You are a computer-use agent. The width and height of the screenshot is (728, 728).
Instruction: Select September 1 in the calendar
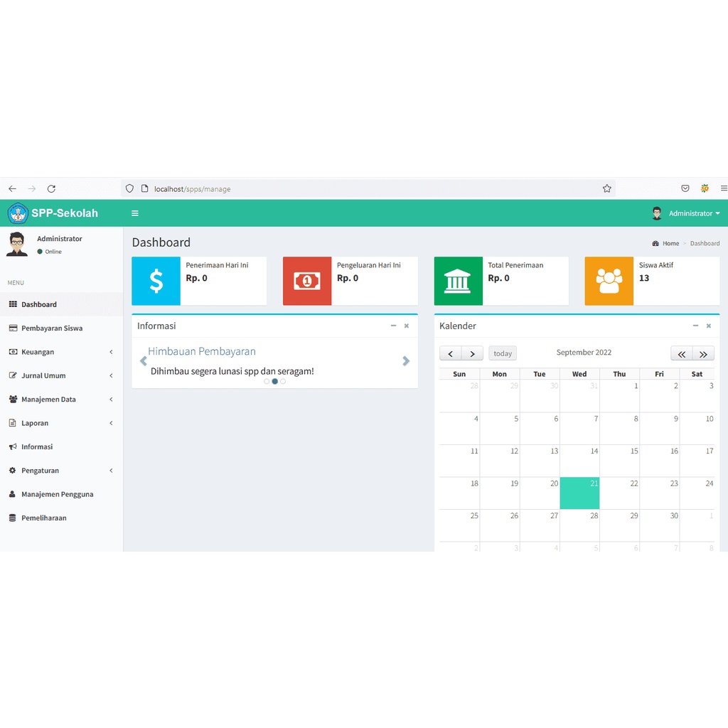click(619, 396)
